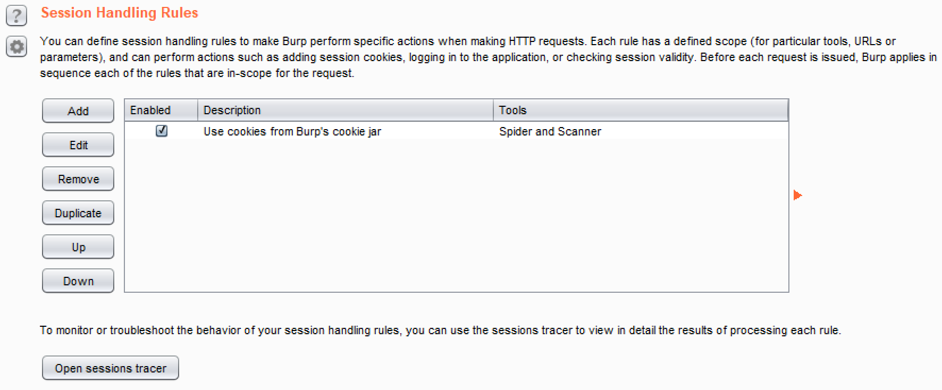Move the rule Up in the list

point(78,247)
